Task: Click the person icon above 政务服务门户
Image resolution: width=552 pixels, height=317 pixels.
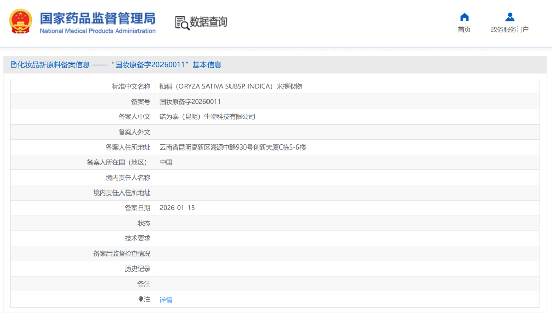Action: [x=510, y=17]
